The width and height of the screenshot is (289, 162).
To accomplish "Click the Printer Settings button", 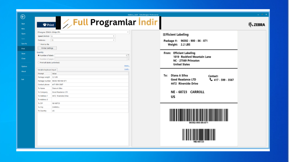I will coord(47,48).
